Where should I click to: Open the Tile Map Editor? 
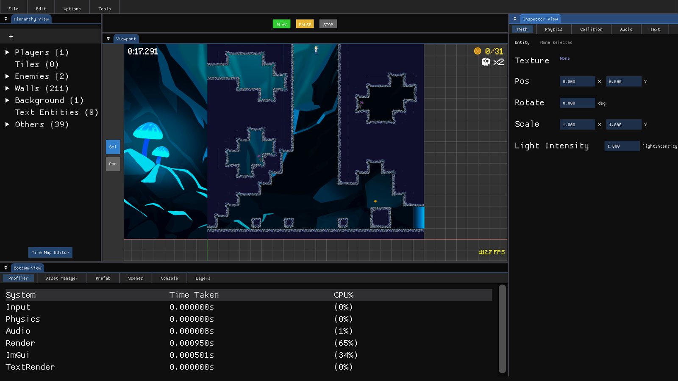[x=50, y=252]
